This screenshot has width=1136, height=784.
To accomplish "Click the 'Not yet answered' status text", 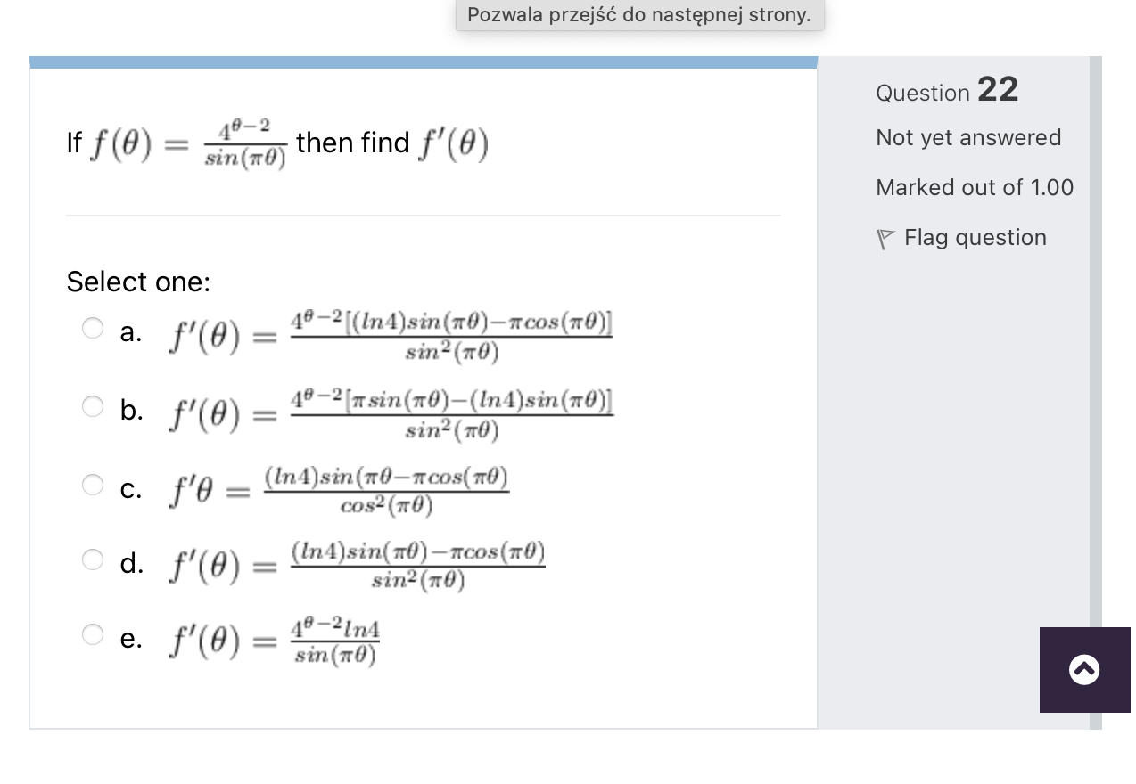I will 968,137.
